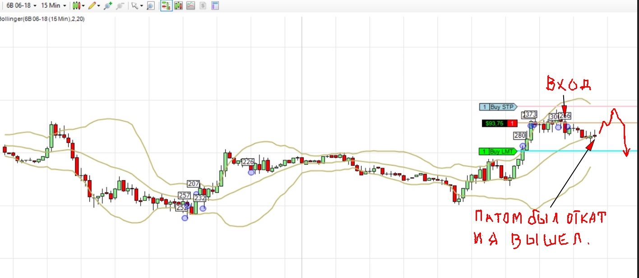Image resolution: width=639 pixels, height=278 pixels.
Task: Click the greyed Strategies dollar icon
Action: click(x=203, y=6)
